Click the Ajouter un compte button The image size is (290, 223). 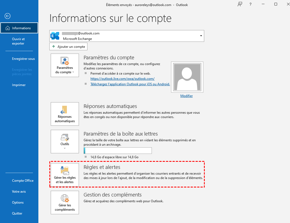[x=69, y=46]
